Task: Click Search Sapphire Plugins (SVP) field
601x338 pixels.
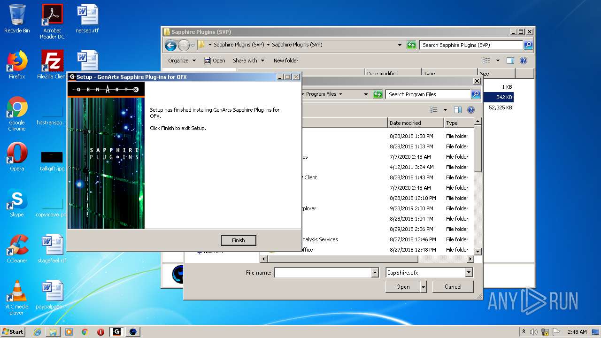Action: pos(471,45)
